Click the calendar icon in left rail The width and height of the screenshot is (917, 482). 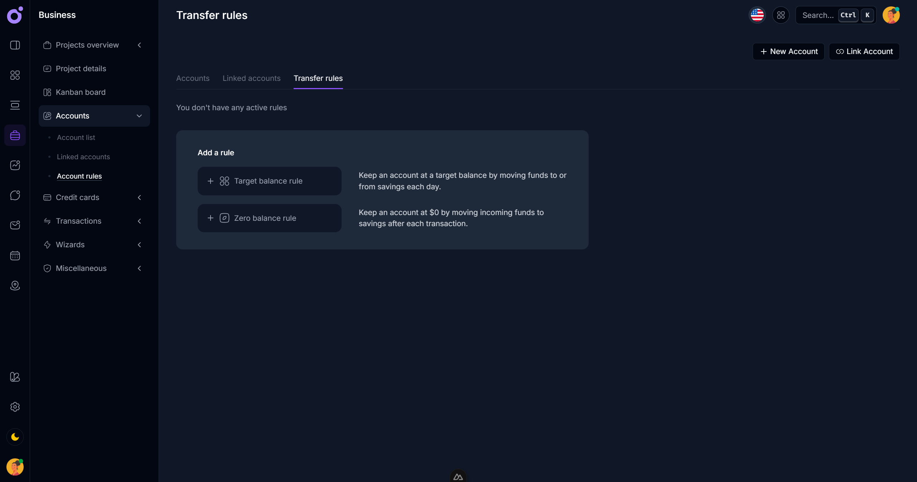click(x=15, y=255)
